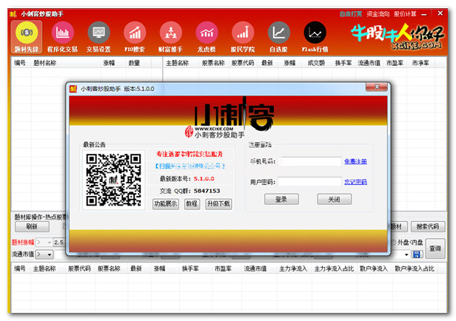Click the app logo in the main title bar

point(13,13)
